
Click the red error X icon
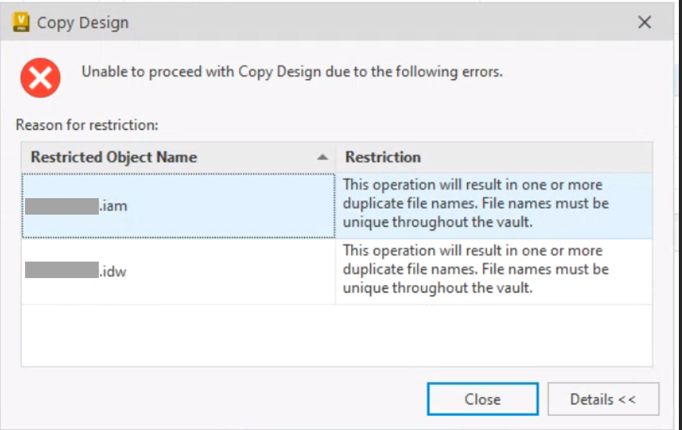(41, 79)
